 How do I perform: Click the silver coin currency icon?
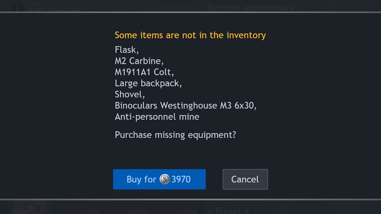[165, 179]
